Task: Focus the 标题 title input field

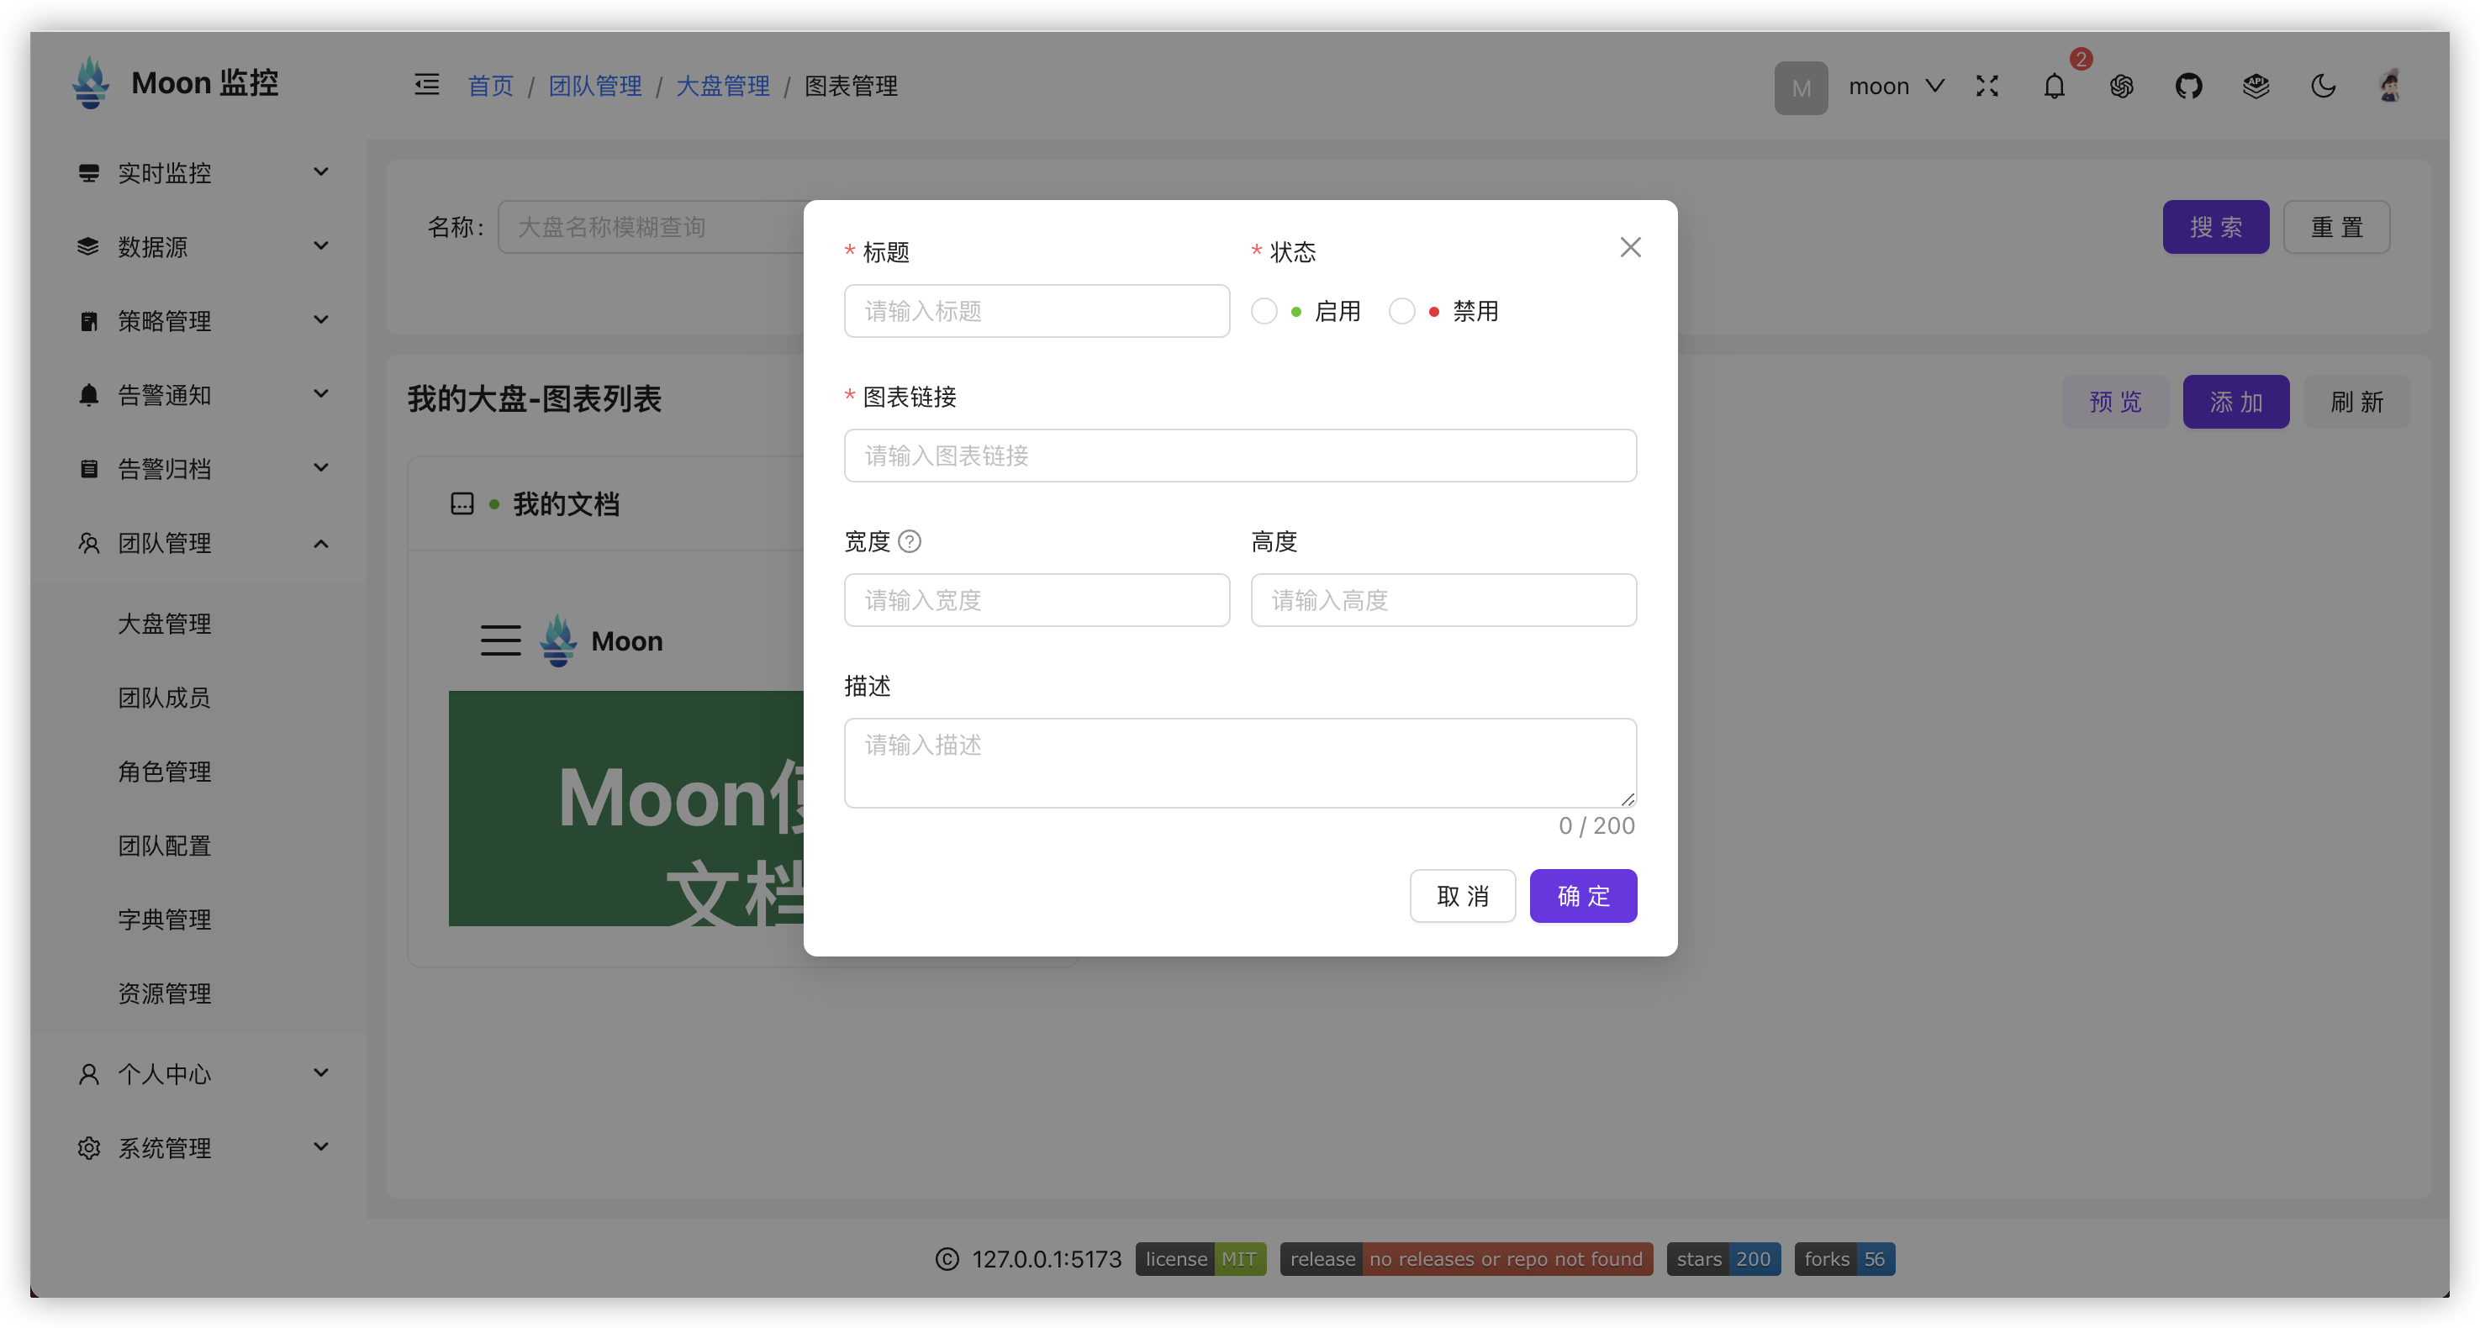Action: click(x=1037, y=311)
